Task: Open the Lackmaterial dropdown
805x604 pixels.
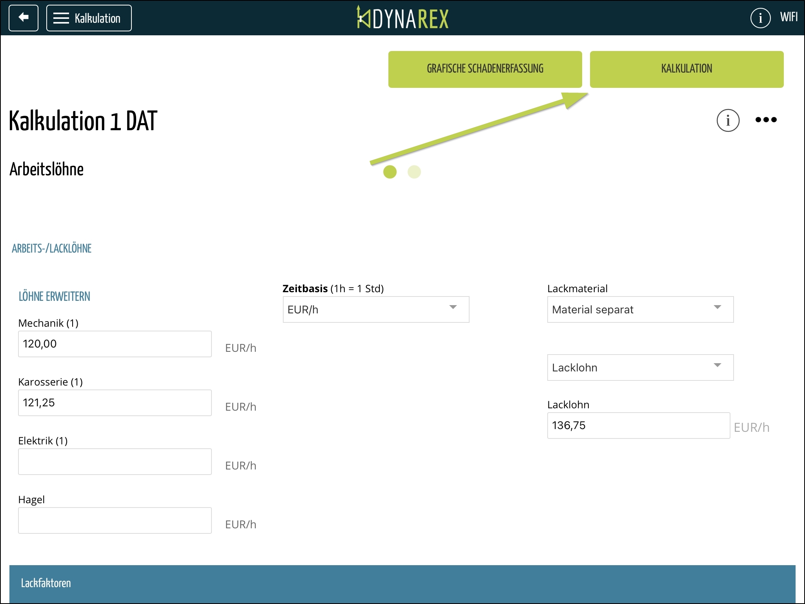Action: 640,309
